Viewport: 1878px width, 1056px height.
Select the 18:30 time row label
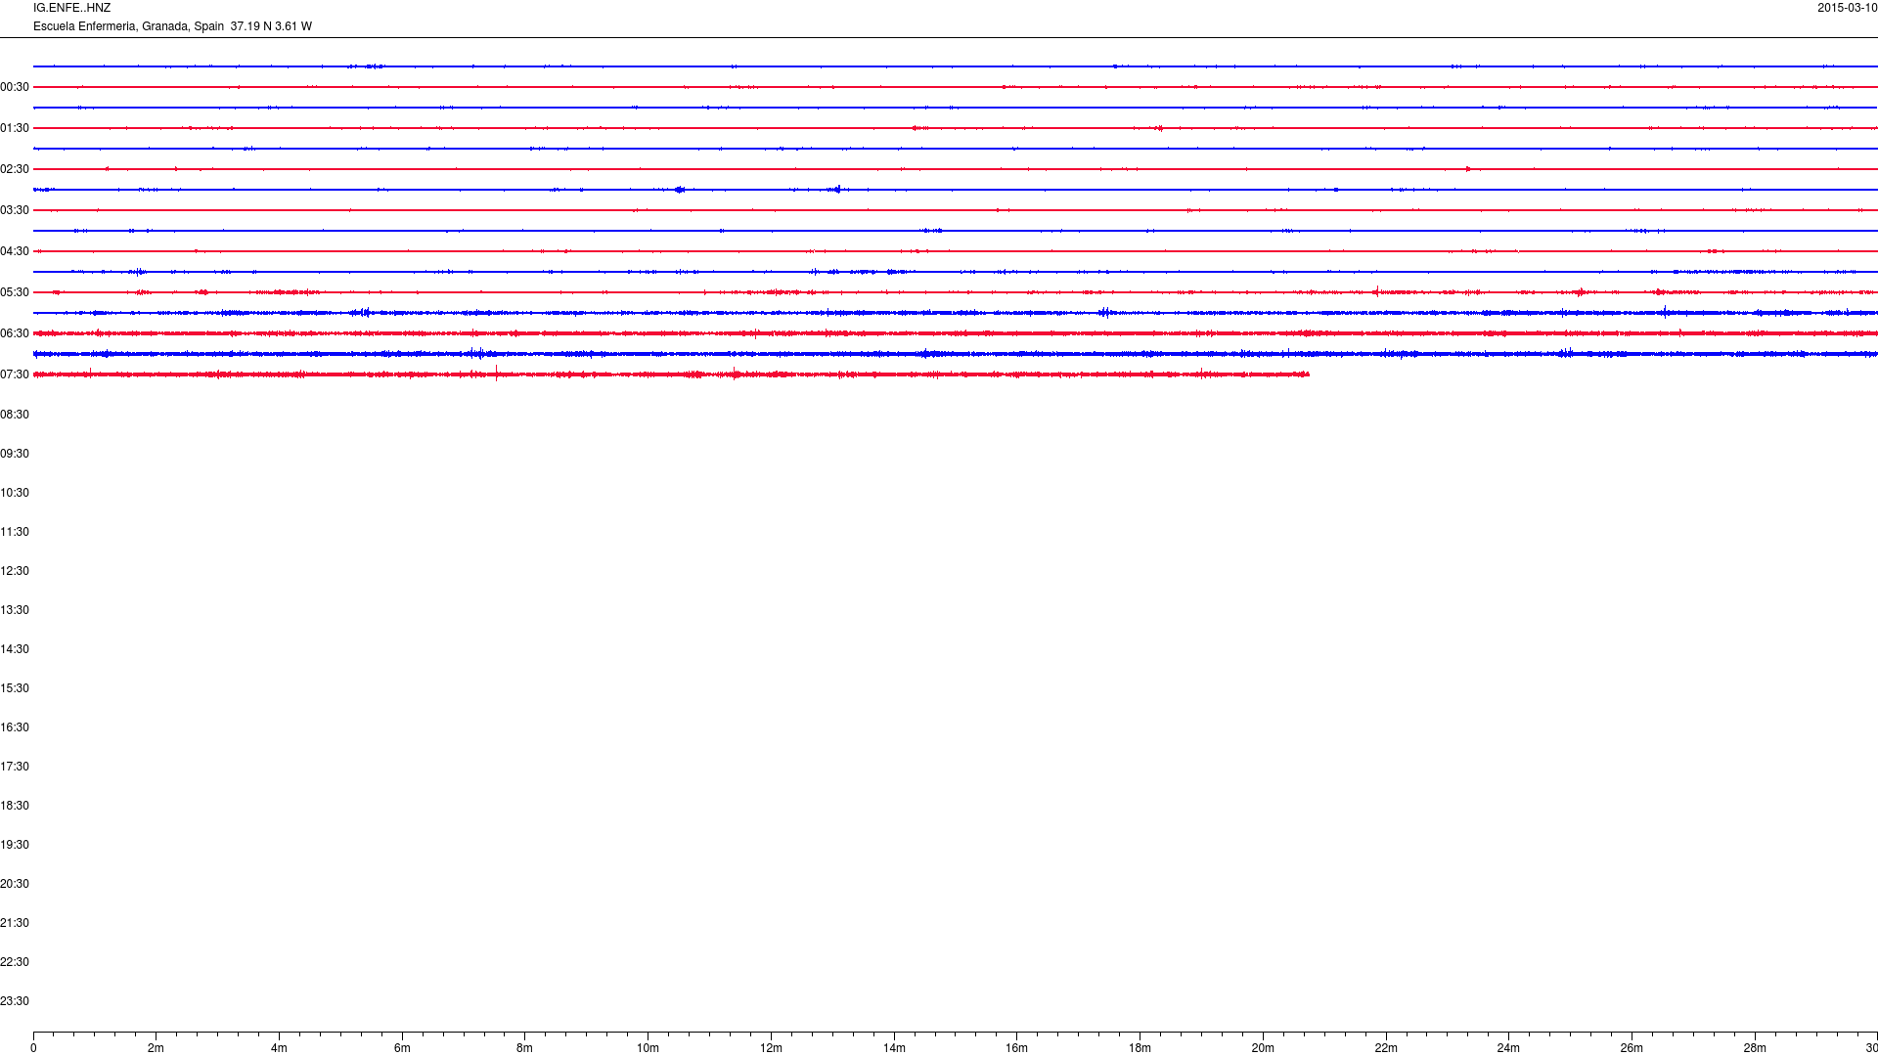pyautogui.click(x=15, y=806)
